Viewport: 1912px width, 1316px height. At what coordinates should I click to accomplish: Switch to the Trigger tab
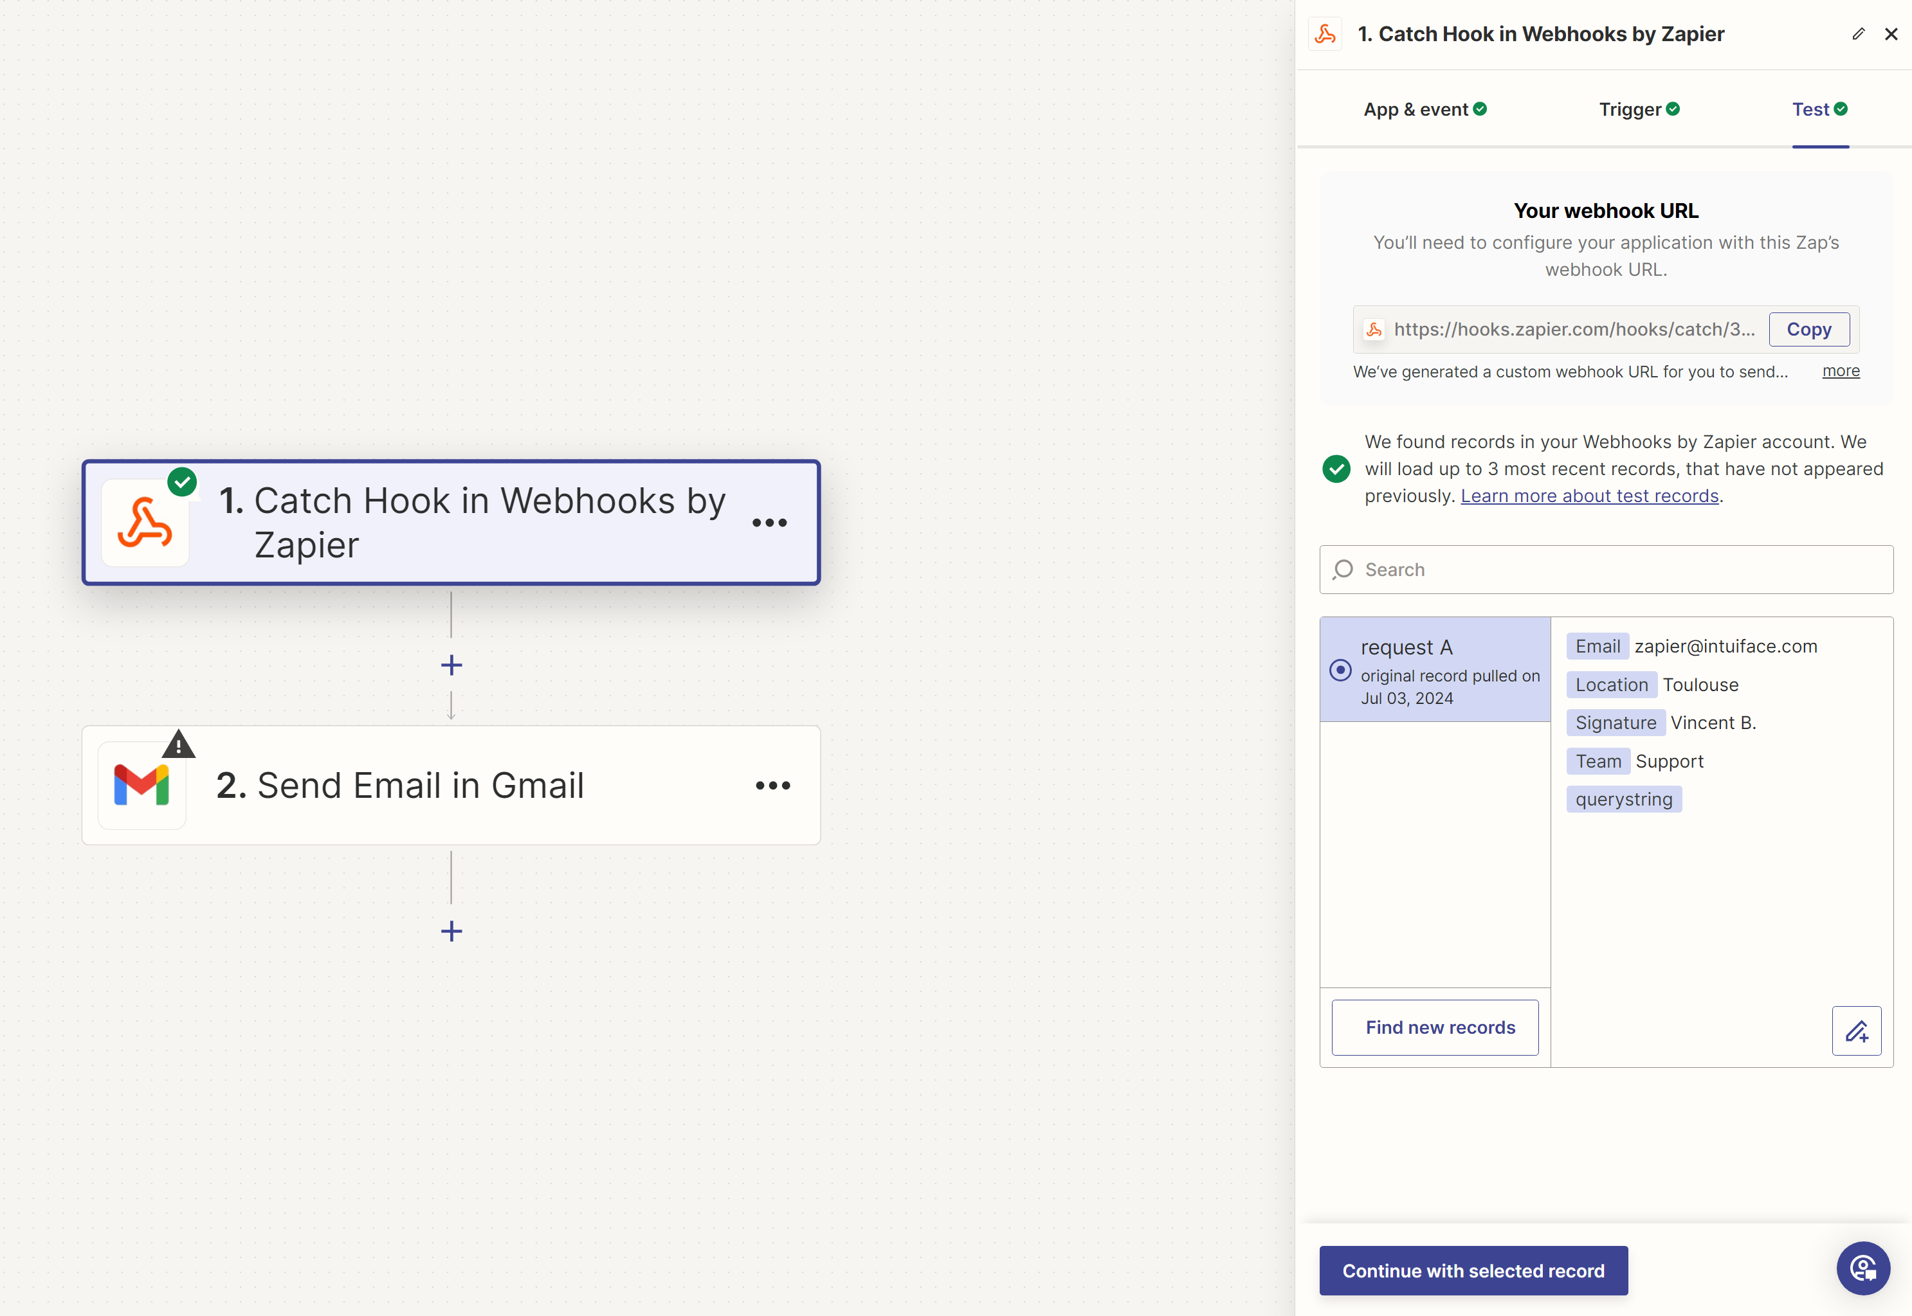[x=1639, y=110]
